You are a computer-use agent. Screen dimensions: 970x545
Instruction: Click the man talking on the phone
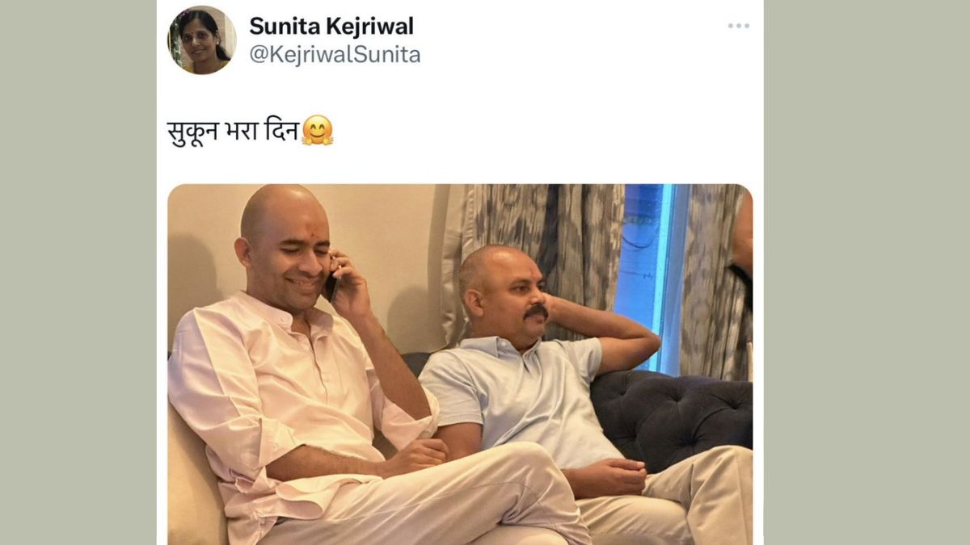[x=323, y=371]
